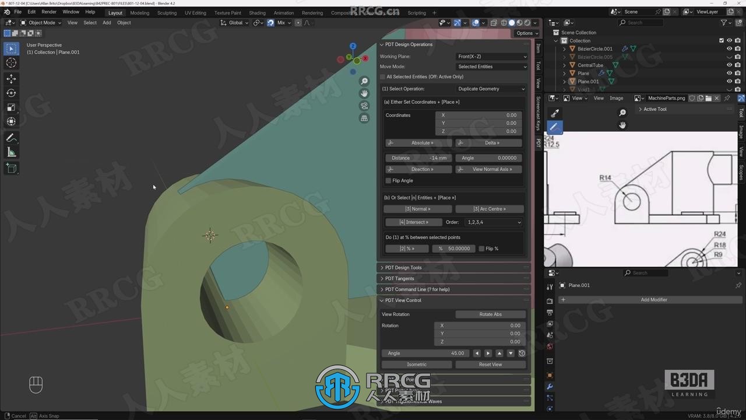Toggle Collection exclude checkbox in Outliner

pos(722,41)
